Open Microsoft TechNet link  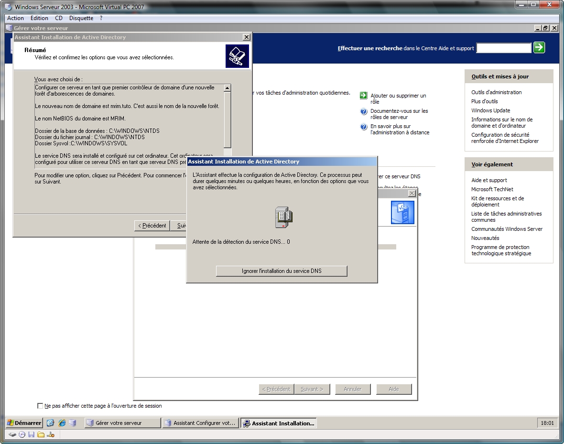492,189
